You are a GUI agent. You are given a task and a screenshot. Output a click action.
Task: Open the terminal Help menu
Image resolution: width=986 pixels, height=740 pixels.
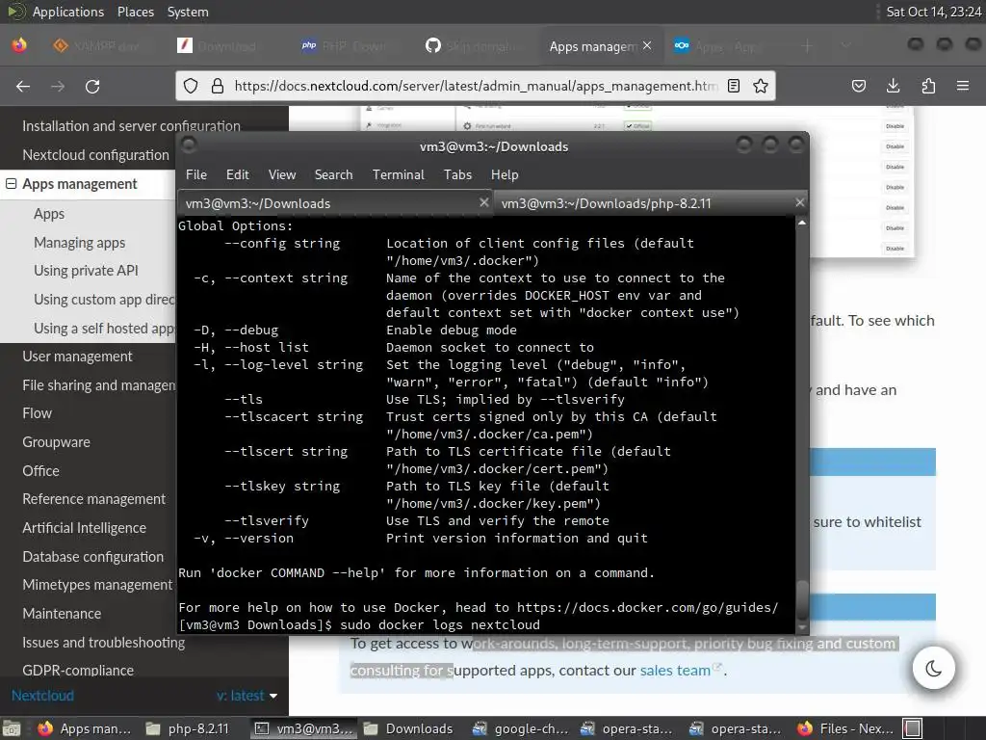coord(505,174)
